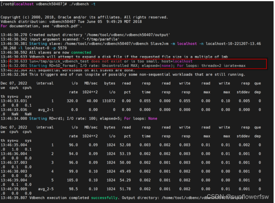Click the 'Created output directory' log line
Viewport: 275px width, 203px height.
click(85, 35)
